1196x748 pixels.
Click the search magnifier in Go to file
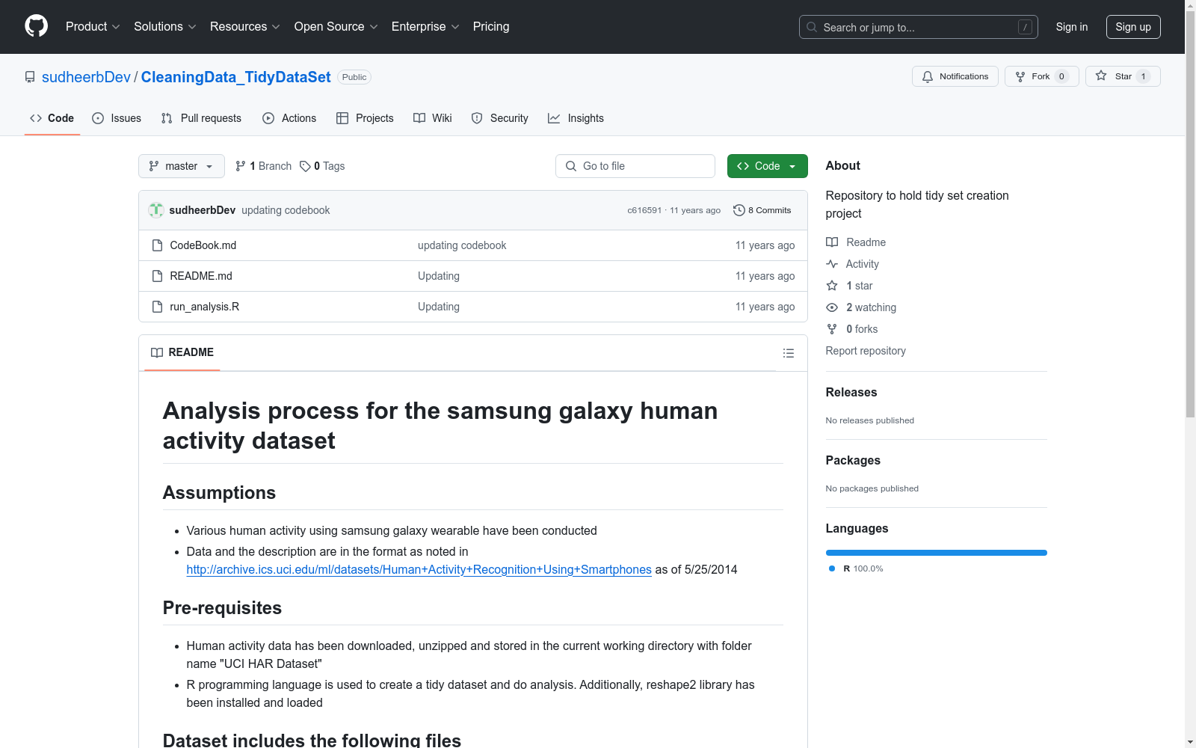pyautogui.click(x=571, y=166)
